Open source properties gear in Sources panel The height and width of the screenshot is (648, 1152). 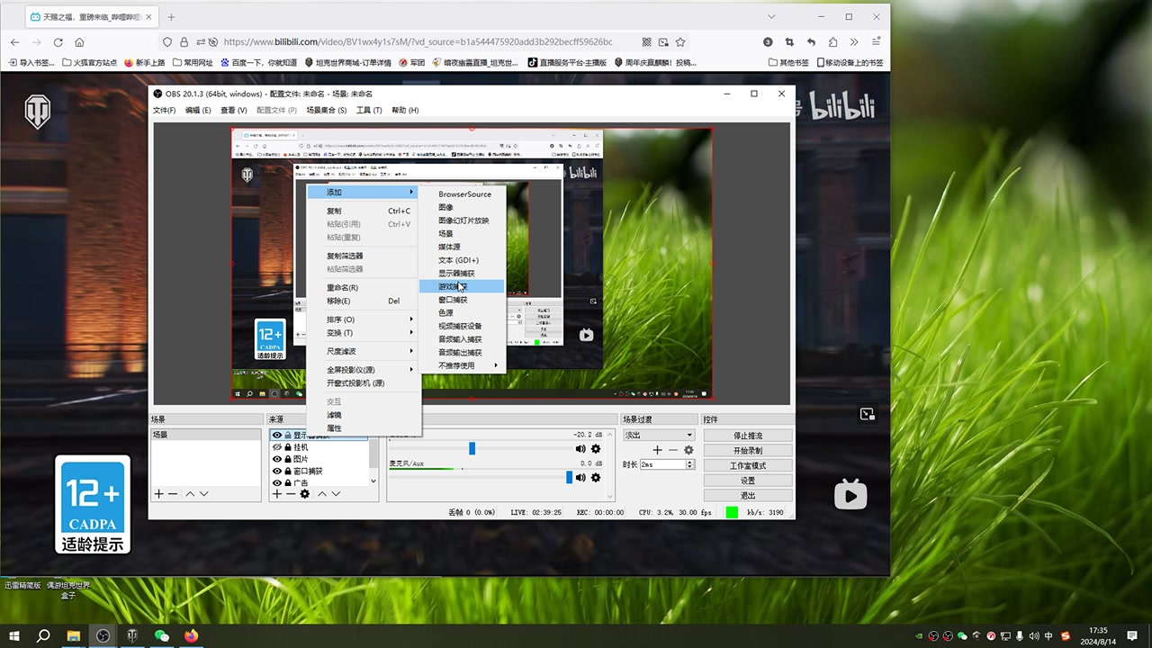tap(305, 494)
